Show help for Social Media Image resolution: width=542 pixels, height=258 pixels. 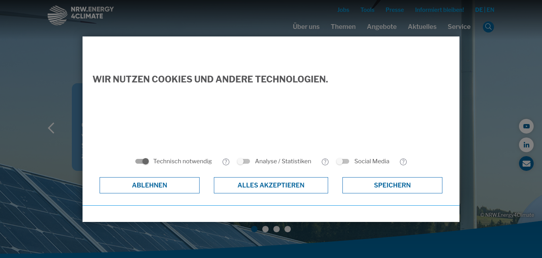[403, 162]
